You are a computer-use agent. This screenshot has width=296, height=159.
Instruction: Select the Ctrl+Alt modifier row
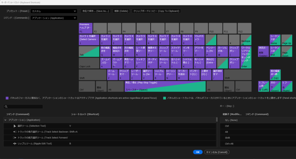pyautogui.click(x=258, y=144)
